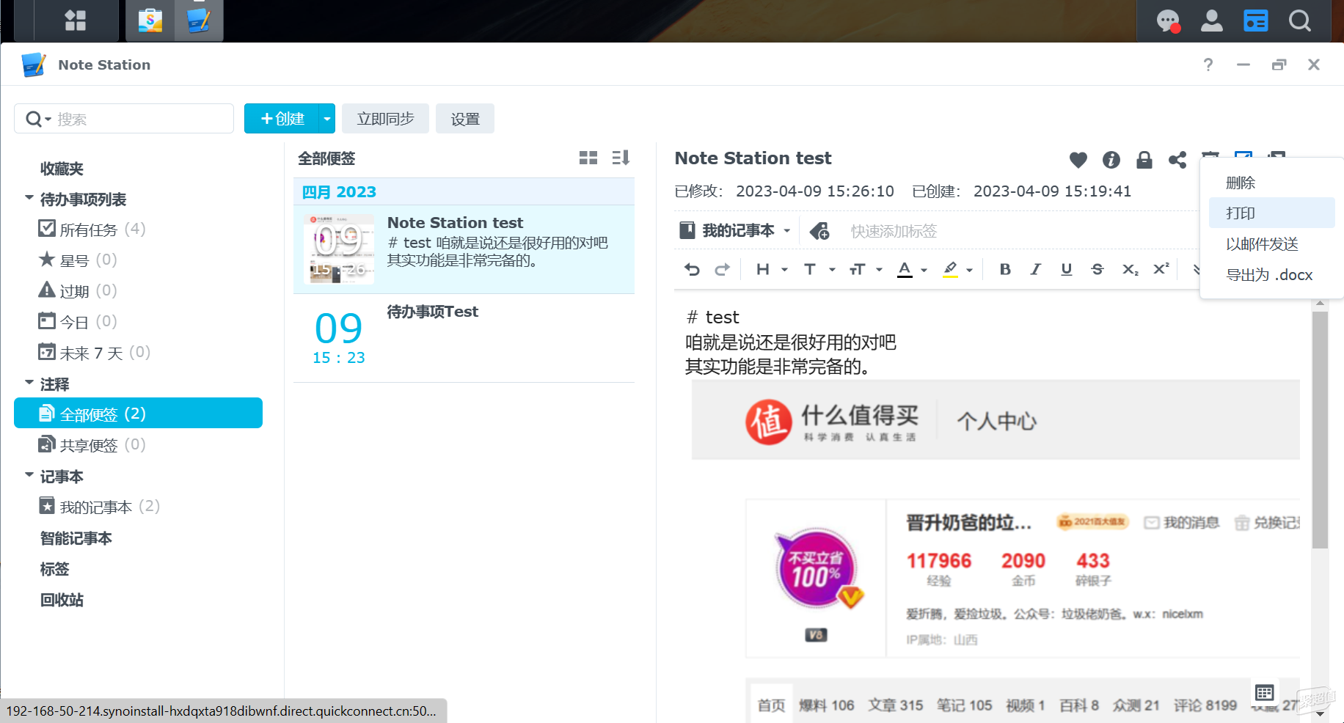This screenshot has width=1344, height=723.
Task: Open the 待办事项Test note
Action: click(x=464, y=338)
